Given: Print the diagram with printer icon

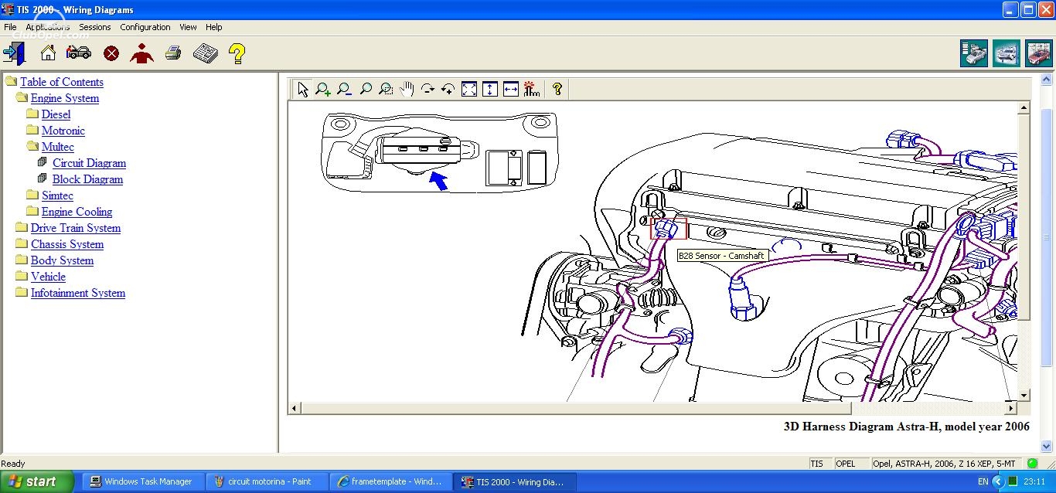Looking at the screenshot, I should pyautogui.click(x=173, y=53).
